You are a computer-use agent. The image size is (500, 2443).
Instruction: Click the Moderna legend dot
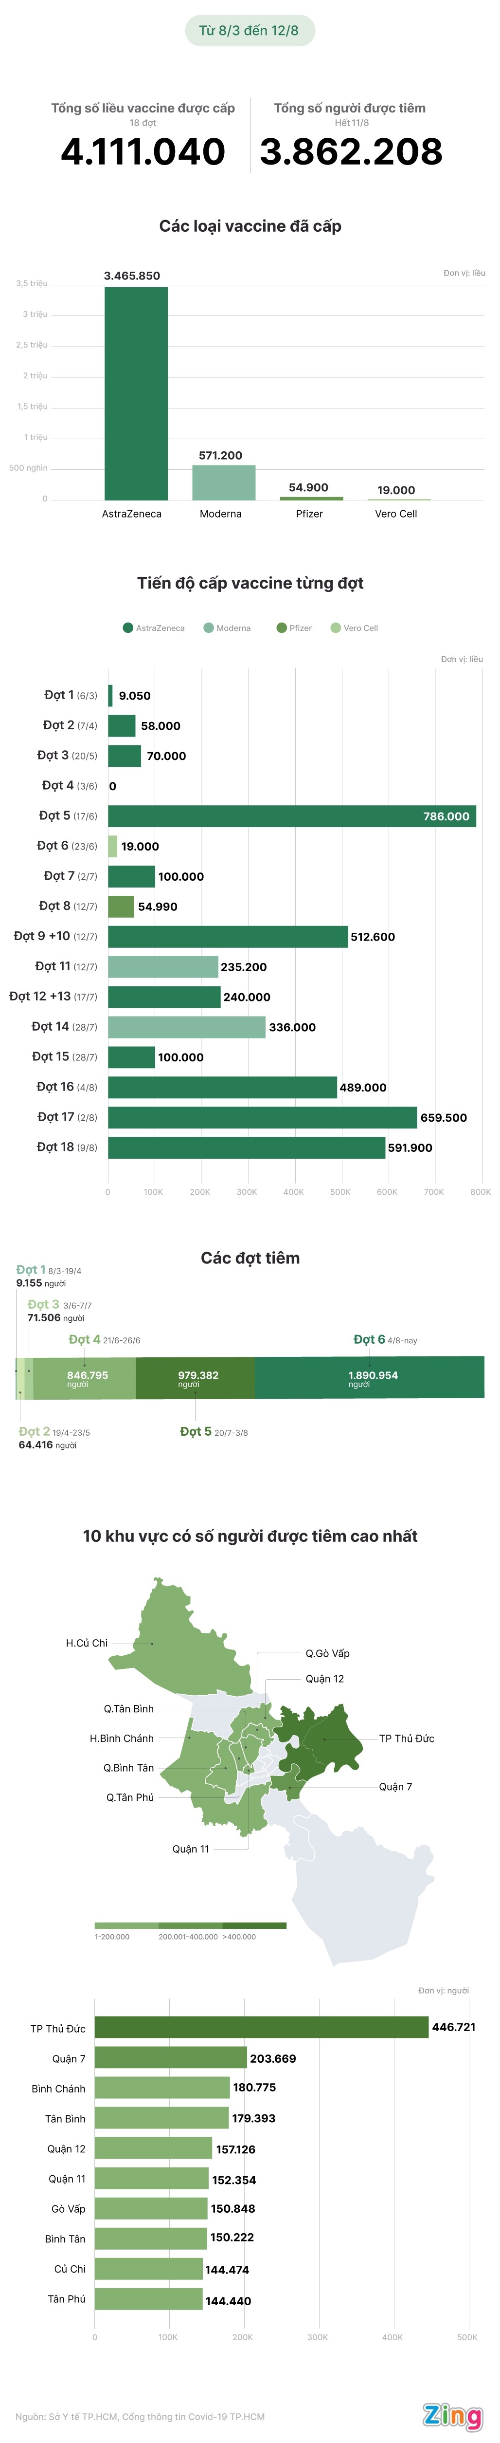tap(208, 628)
